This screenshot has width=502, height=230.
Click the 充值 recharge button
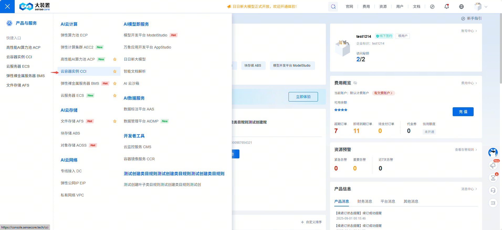(x=463, y=112)
